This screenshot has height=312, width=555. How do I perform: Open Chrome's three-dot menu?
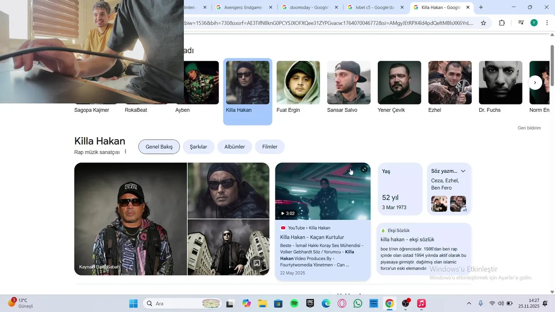click(547, 23)
